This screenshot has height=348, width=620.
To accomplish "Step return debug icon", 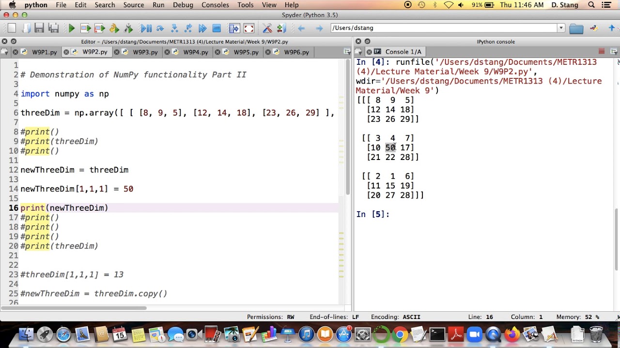I will tap(188, 28).
